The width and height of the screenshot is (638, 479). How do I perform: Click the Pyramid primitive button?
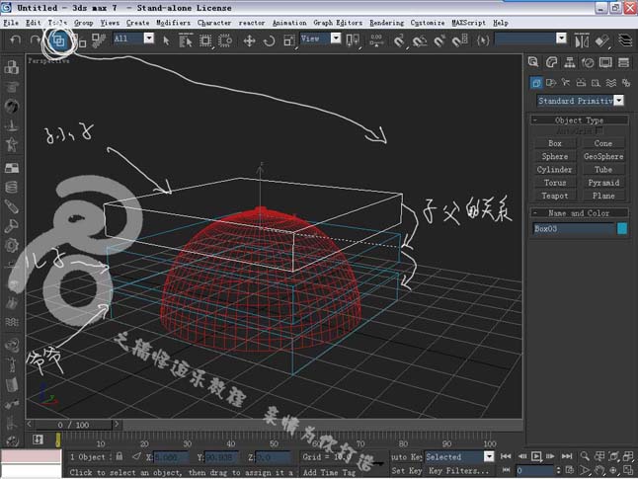click(603, 183)
